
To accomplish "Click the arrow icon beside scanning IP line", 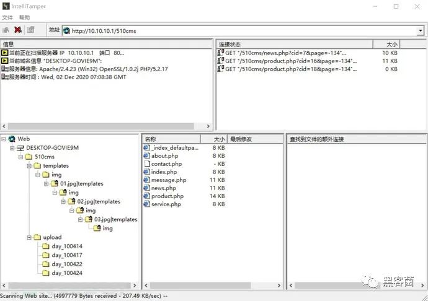I will [x=4, y=53].
